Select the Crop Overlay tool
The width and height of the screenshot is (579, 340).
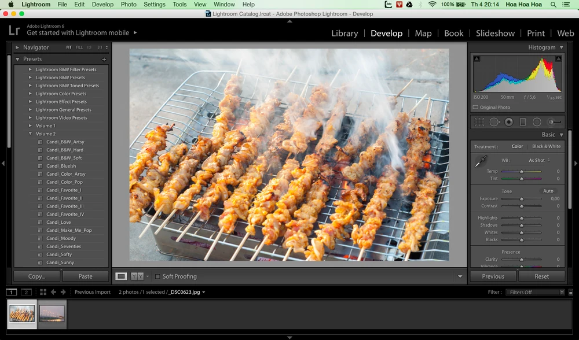coord(479,121)
